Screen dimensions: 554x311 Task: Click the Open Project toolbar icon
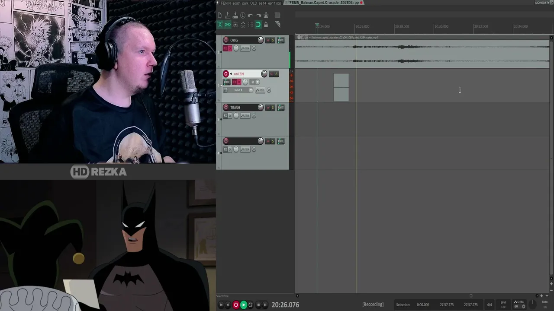tap(228, 15)
